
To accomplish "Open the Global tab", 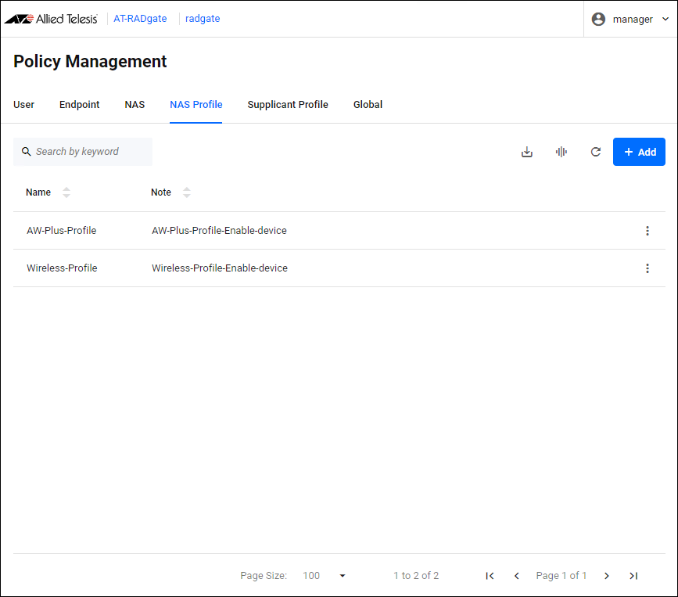I will 368,105.
